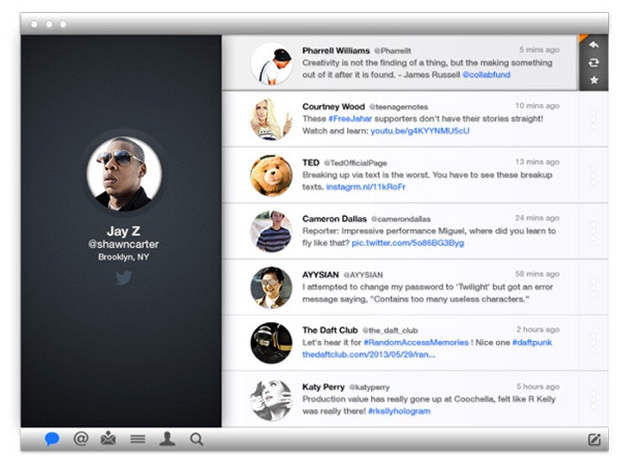The image size is (620, 465).
Task: Open the lists icon in bottom bar
Action: [138, 439]
